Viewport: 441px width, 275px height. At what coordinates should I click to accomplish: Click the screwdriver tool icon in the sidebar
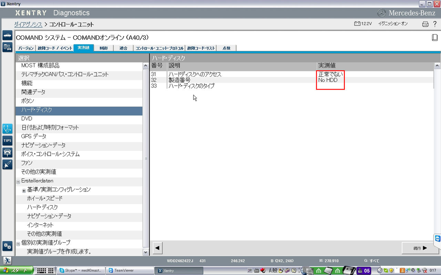7,164
